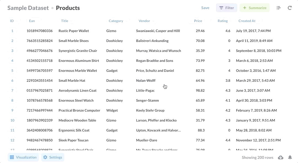
Task: Open the notebook editor list icon
Action: click(279, 8)
